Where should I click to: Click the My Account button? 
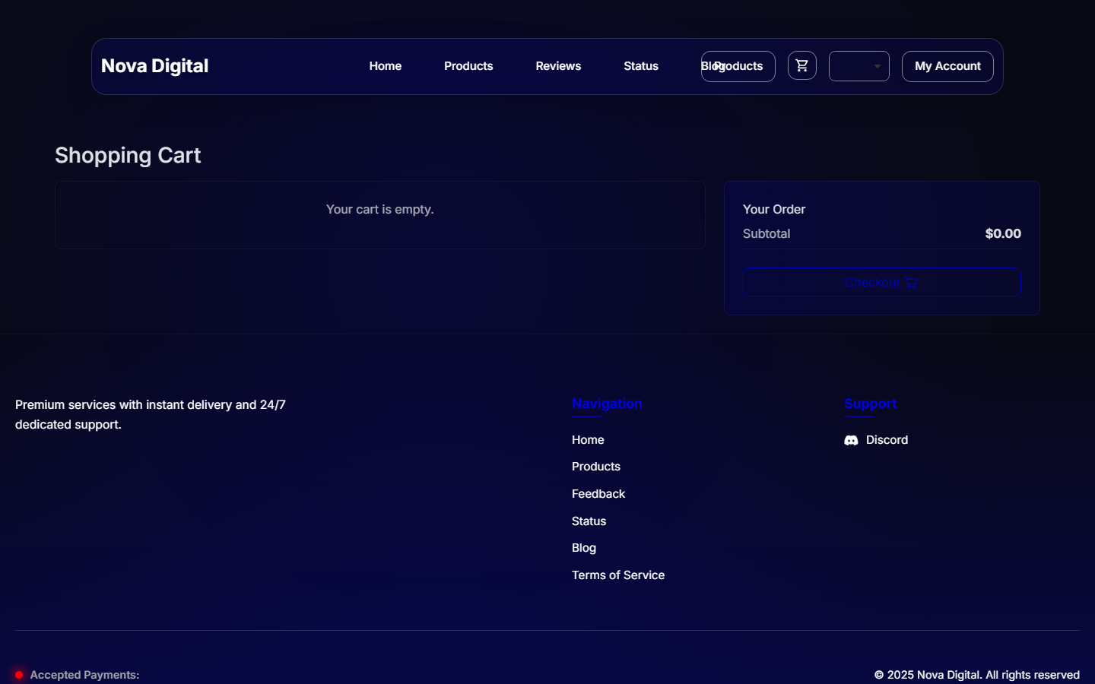[947, 66]
